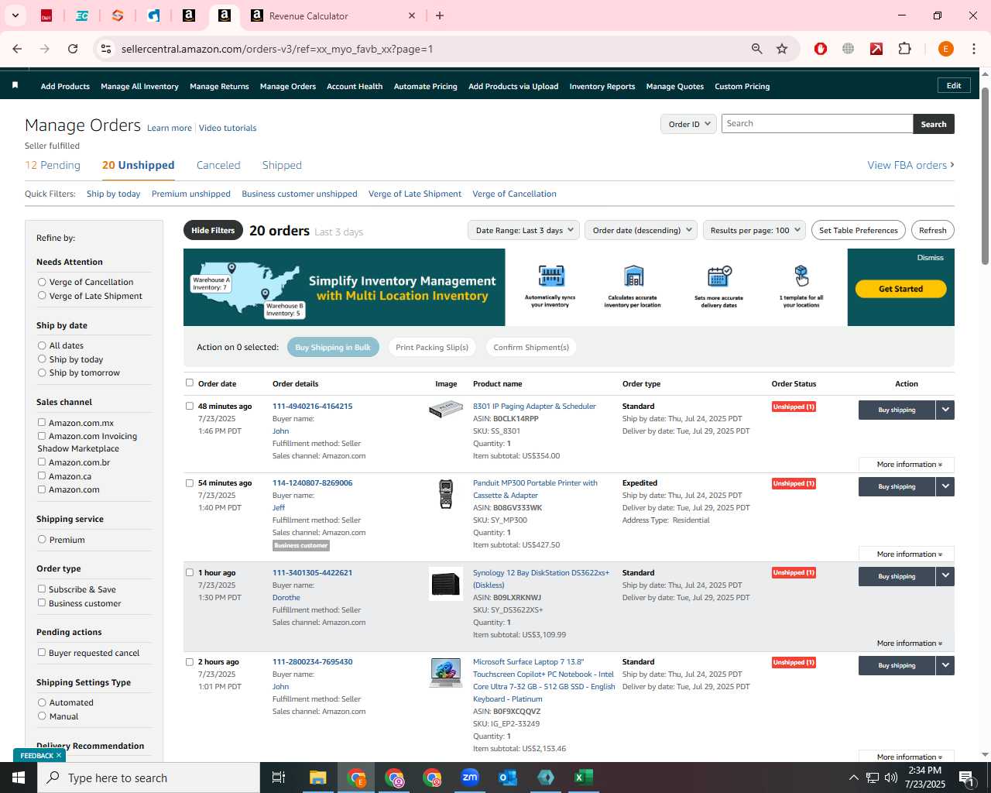Open the tab search dropdown arrow
Screen dimensions: 991x793
[15, 15]
